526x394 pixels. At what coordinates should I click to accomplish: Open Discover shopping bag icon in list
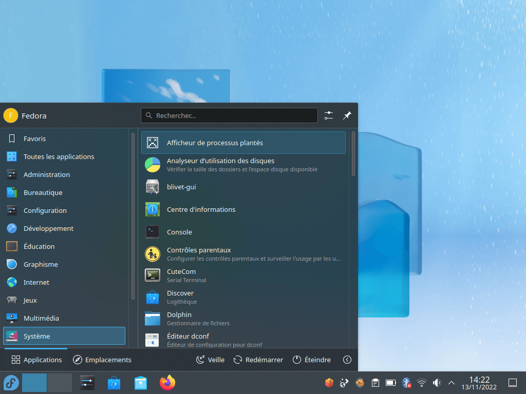pyautogui.click(x=152, y=297)
